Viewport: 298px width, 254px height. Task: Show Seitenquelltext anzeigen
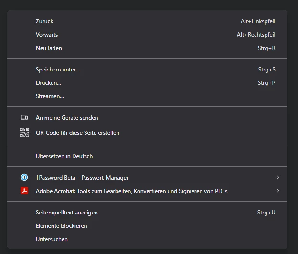pyautogui.click(x=66, y=213)
